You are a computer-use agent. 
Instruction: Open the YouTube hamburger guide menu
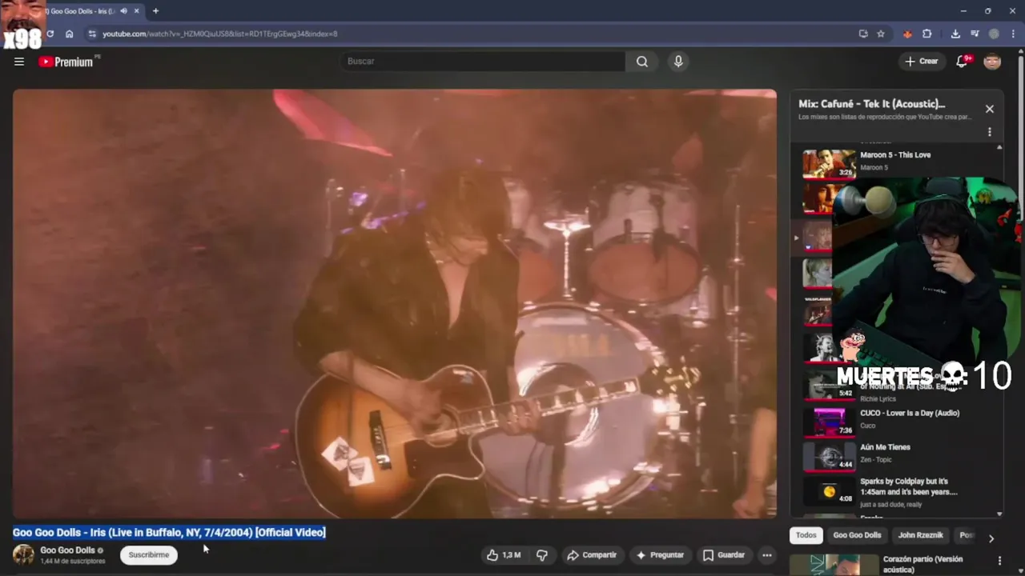(19, 62)
